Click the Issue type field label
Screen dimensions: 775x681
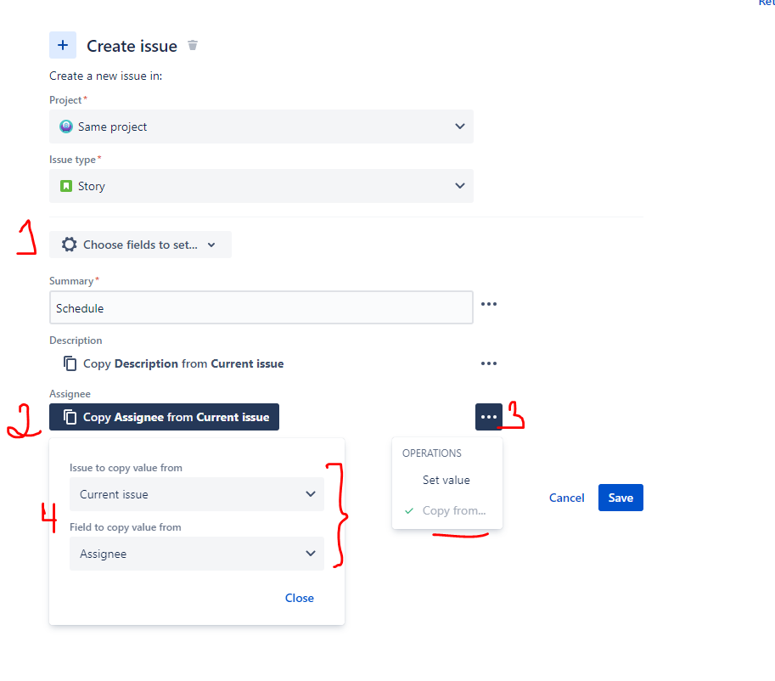[x=72, y=160]
